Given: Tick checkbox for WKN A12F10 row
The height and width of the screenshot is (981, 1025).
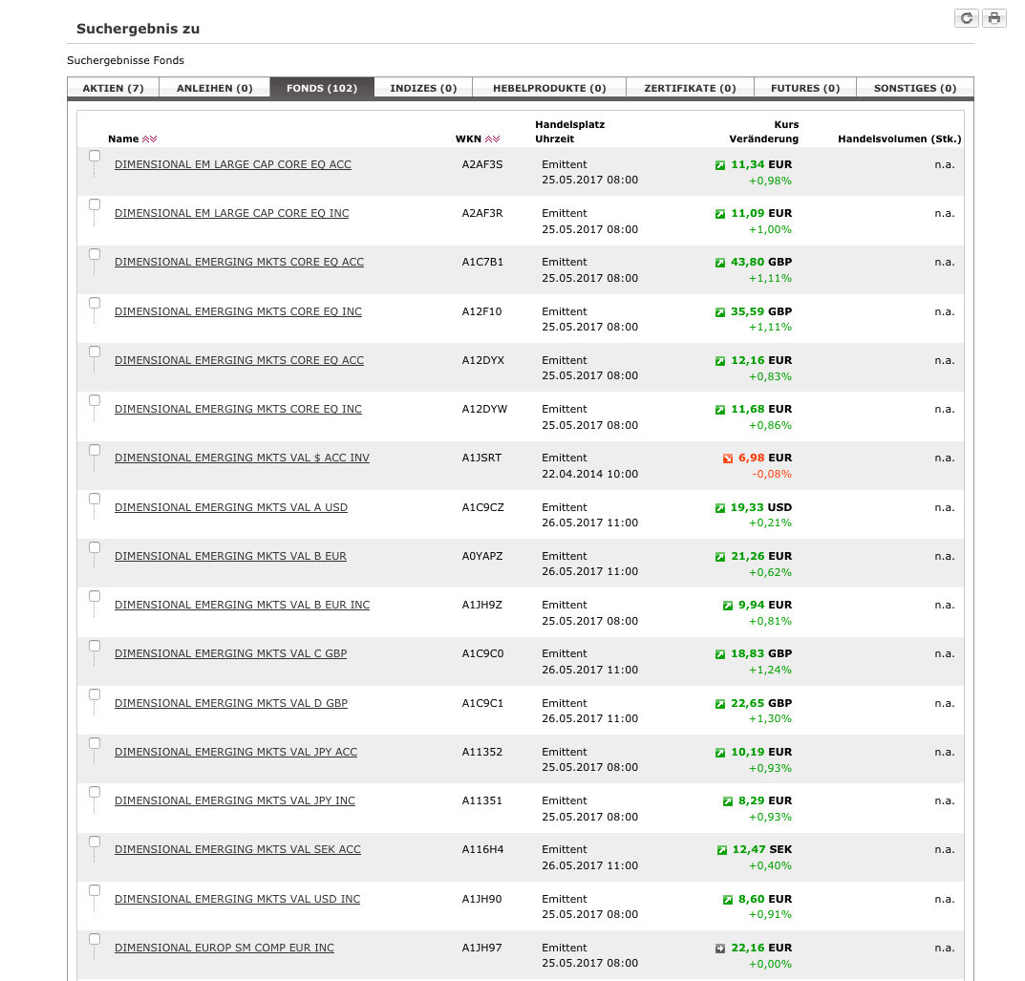Looking at the screenshot, I should tap(95, 303).
